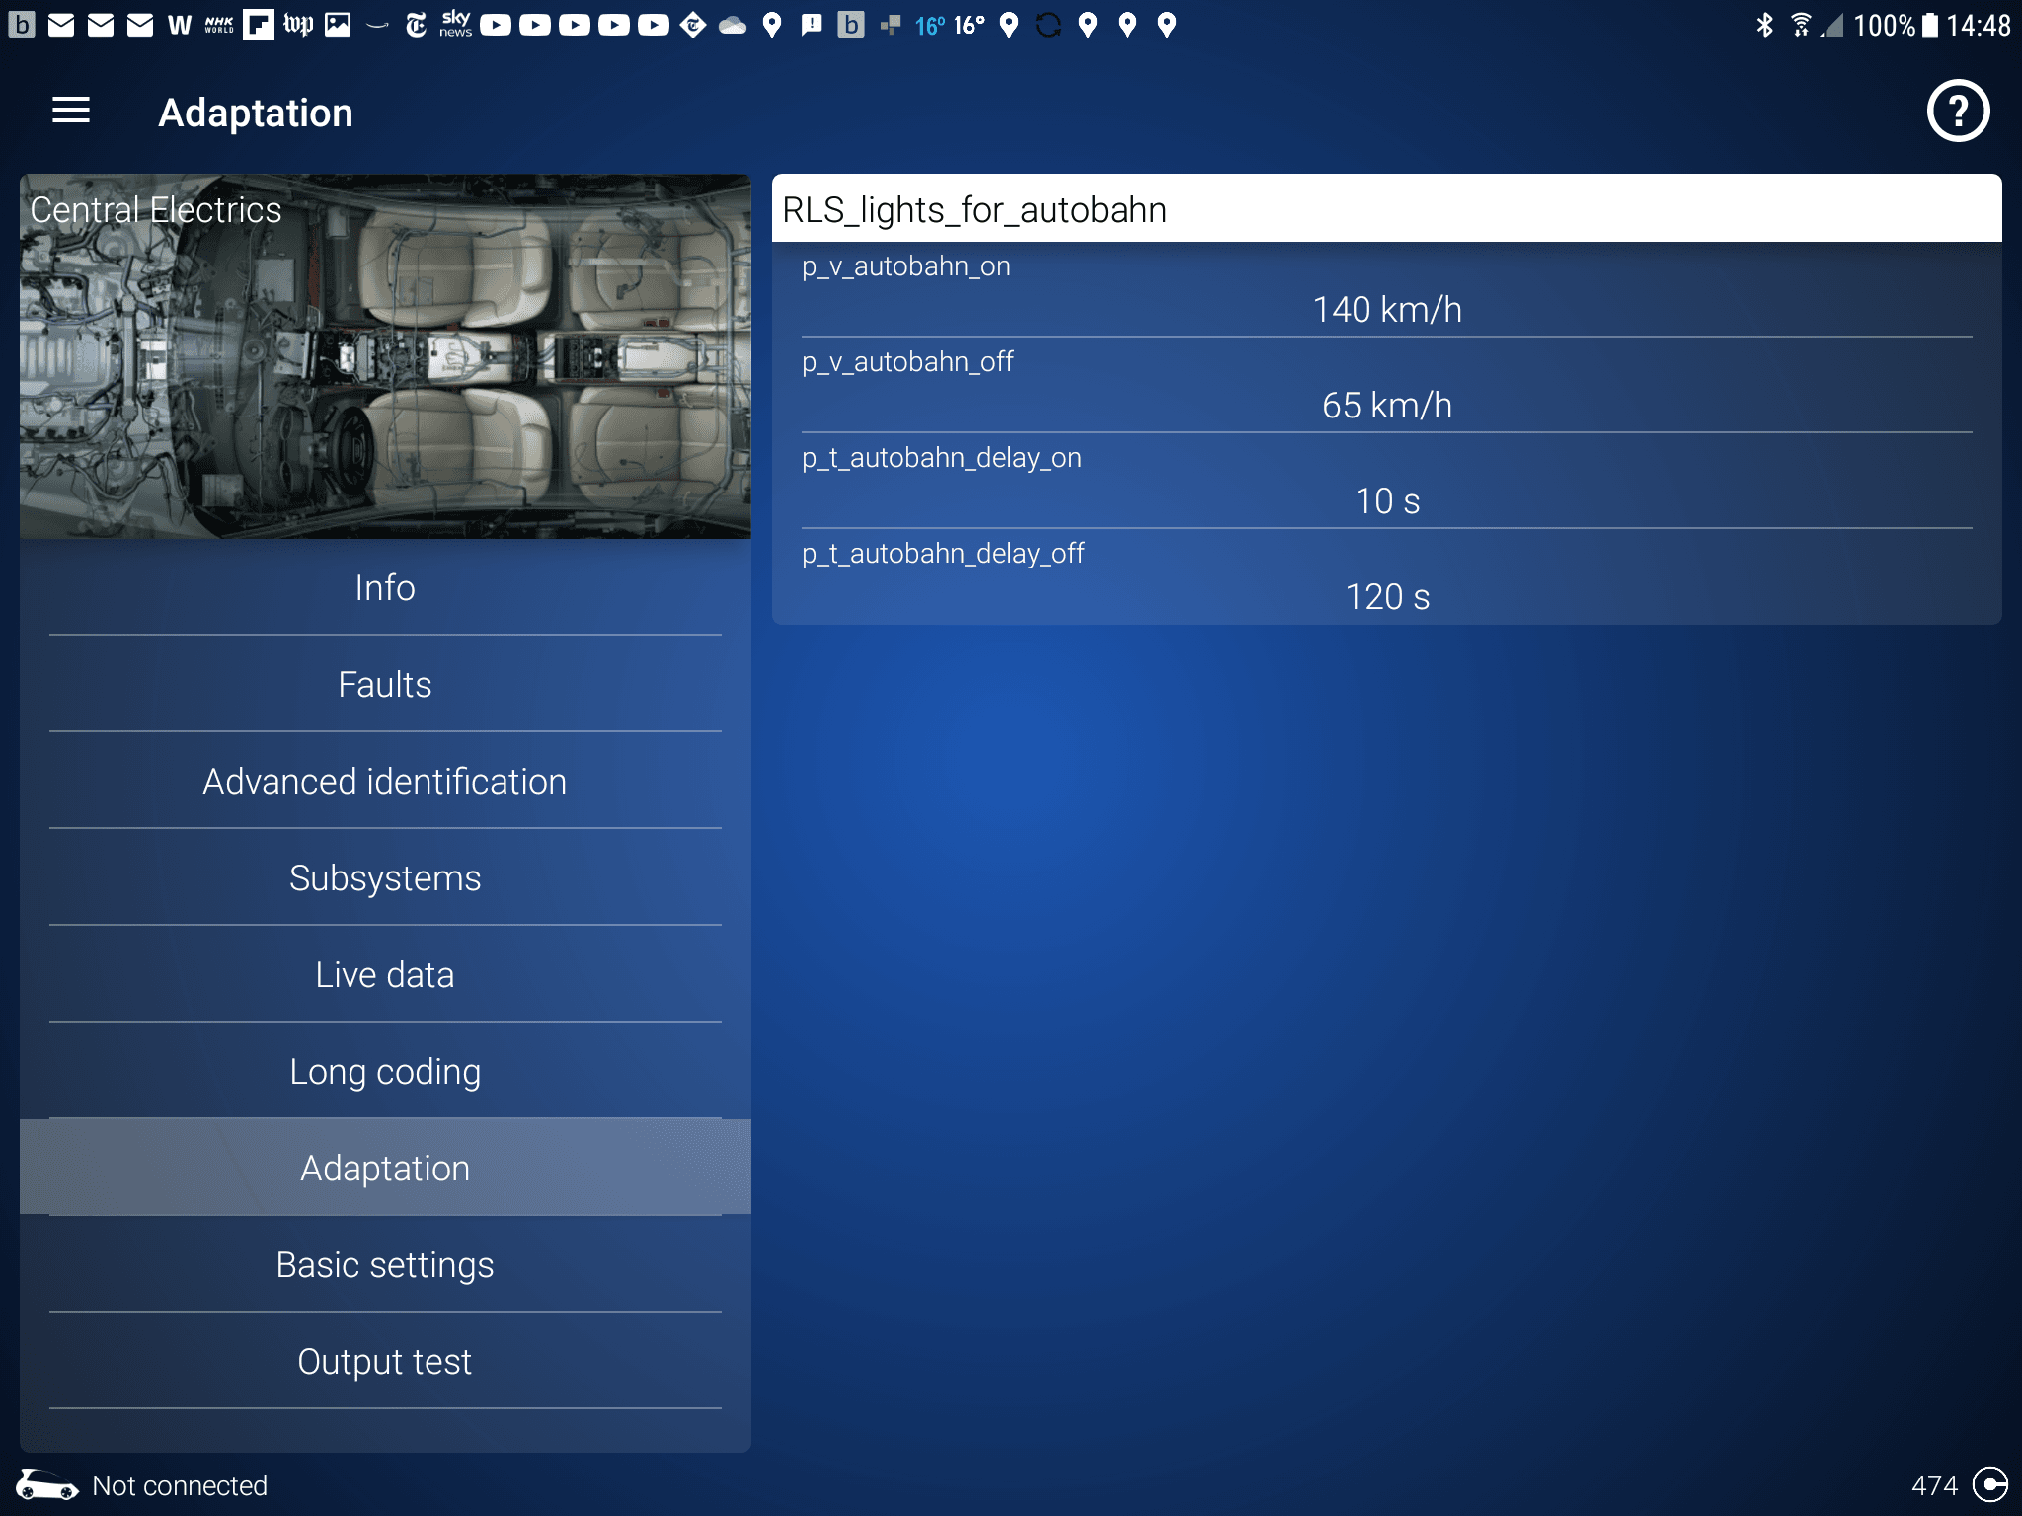Open the Faults section
This screenshot has height=1516, width=2022.
(x=385, y=685)
